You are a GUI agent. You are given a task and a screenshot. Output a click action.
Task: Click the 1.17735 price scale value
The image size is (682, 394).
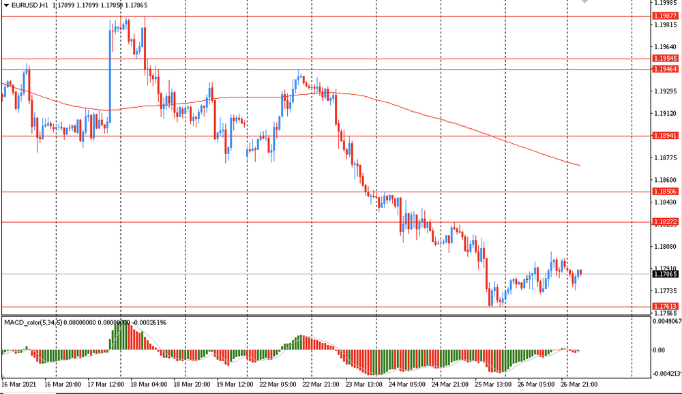(x=666, y=291)
